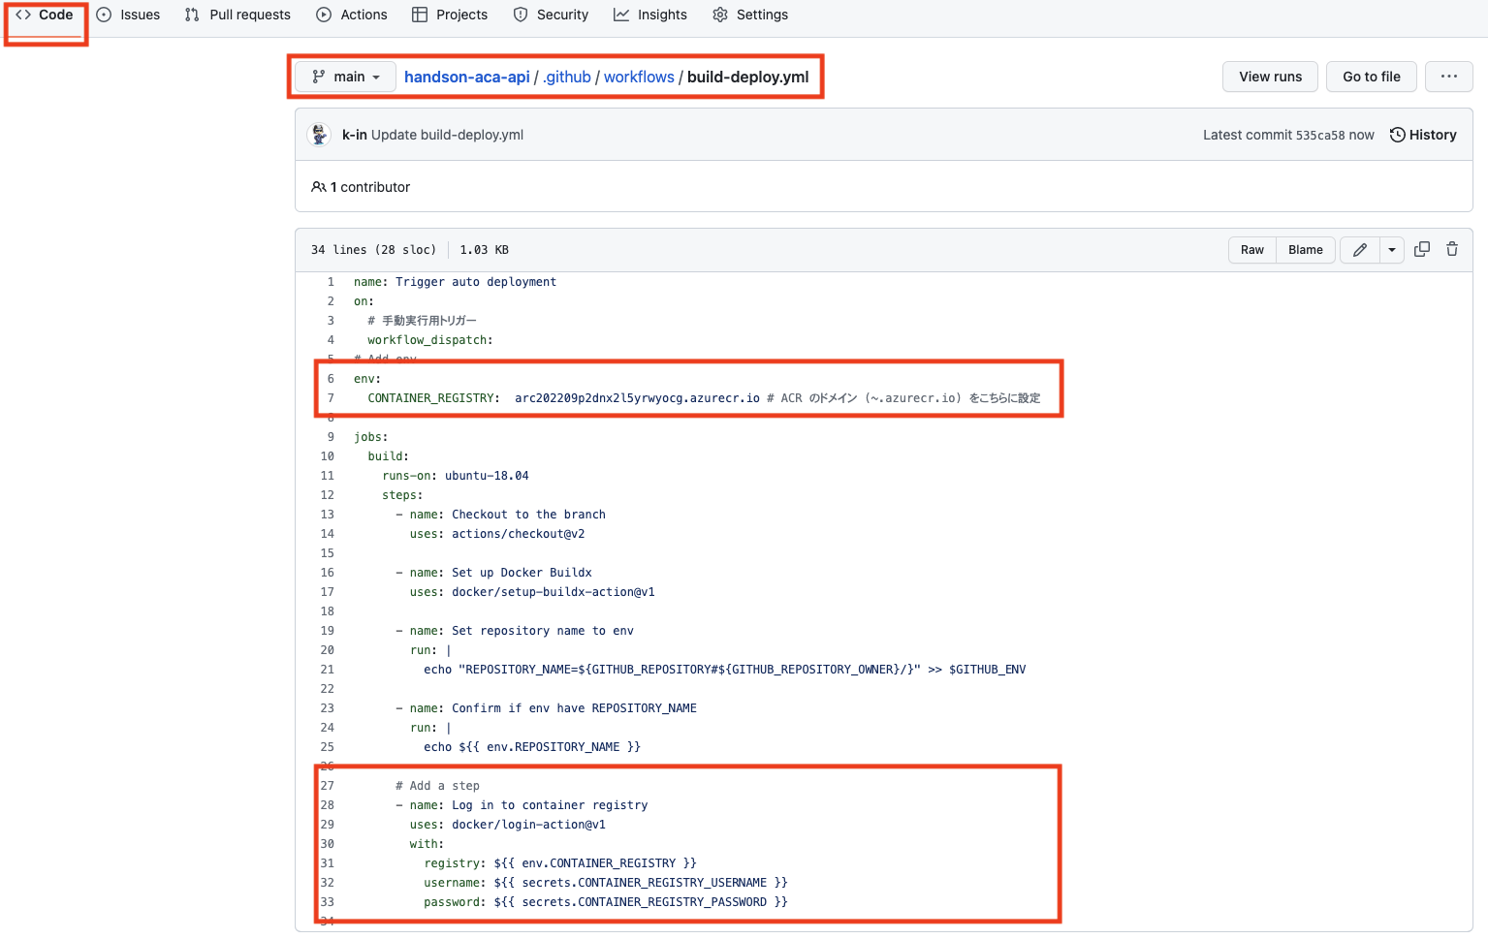Click the CONTAINER_REGISTRY code line
This screenshot has width=1488, height=939.
point(704,398)
